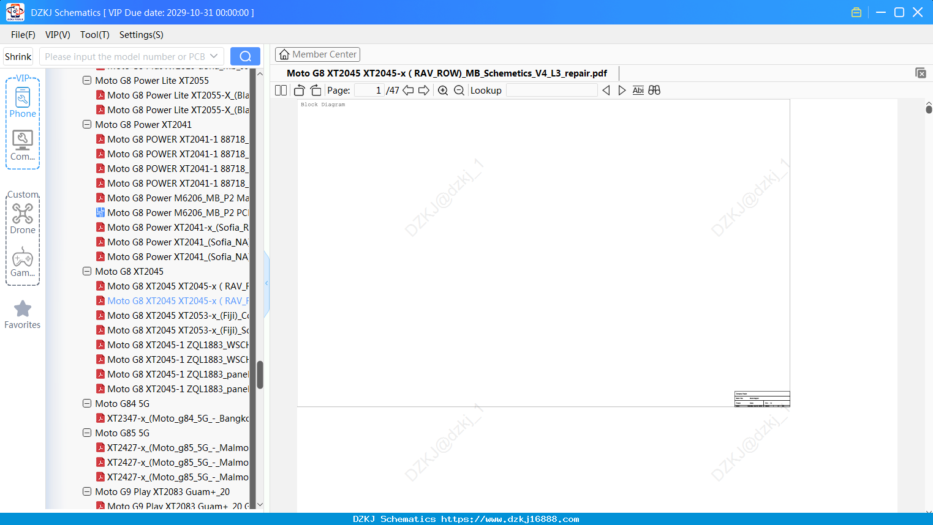Click the Member Center button
Image resolution: width=933 pixels, height=525 pixels.
pyautogui.click(x=317, y=54)
